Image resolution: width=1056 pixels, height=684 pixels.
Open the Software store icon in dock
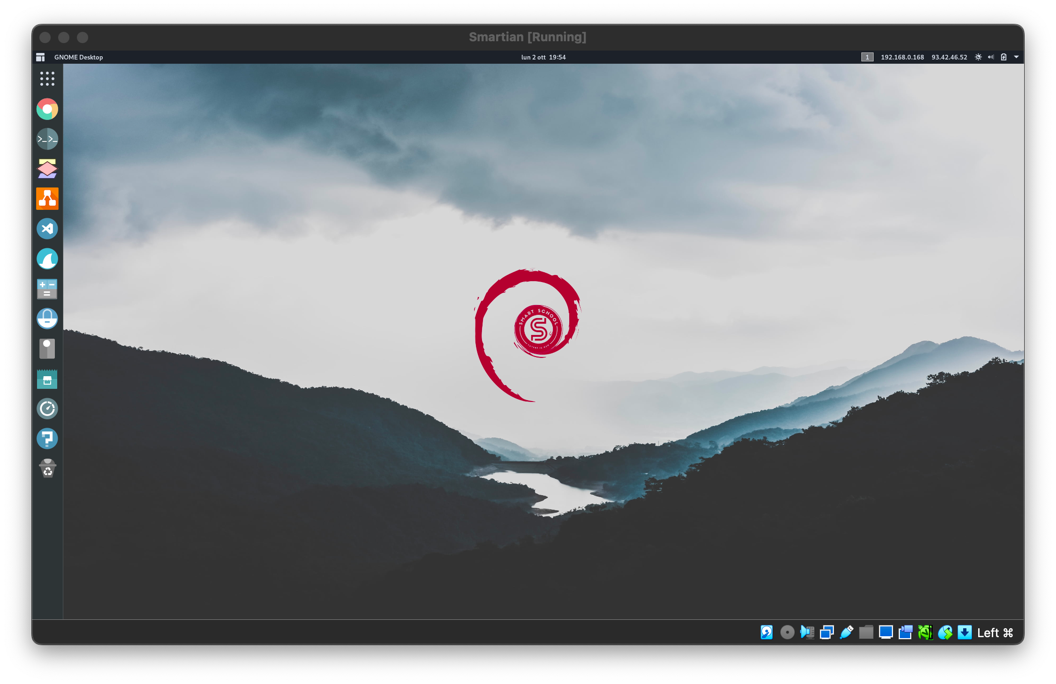tap(47, 379)
